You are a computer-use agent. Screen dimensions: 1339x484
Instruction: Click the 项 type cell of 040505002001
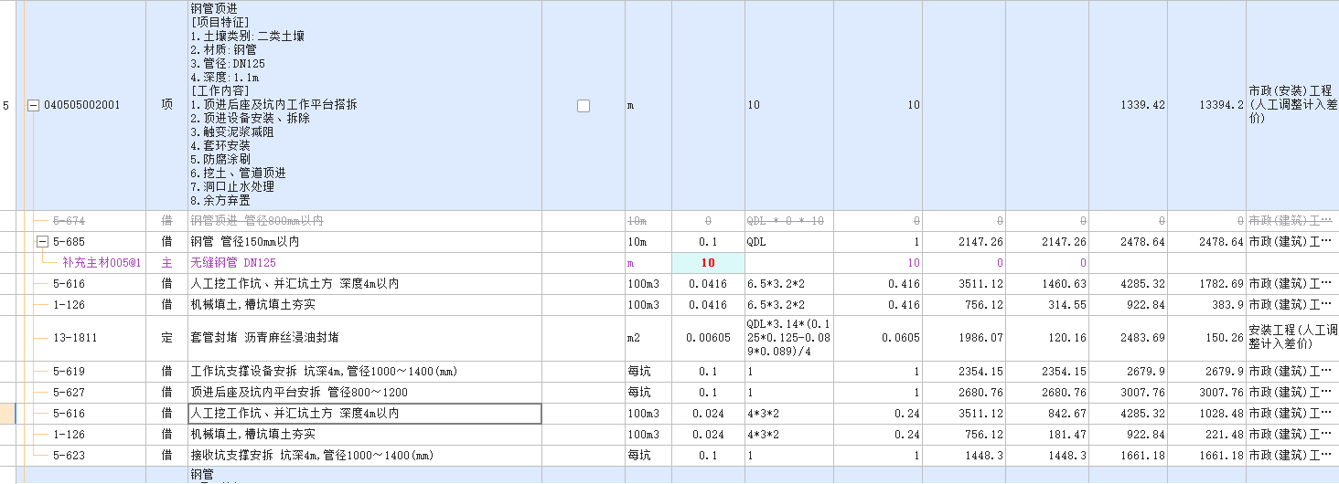166,105
